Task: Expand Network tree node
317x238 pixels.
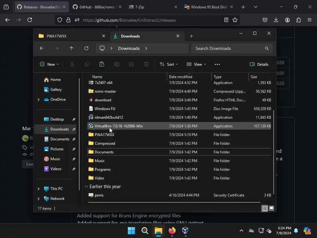Action: pyautogui.click(x=39, y=199)
